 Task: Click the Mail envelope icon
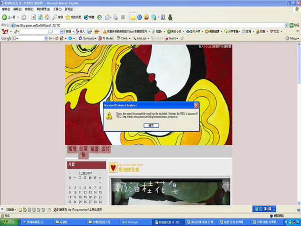pyautogui.click(x=107, y=17)
